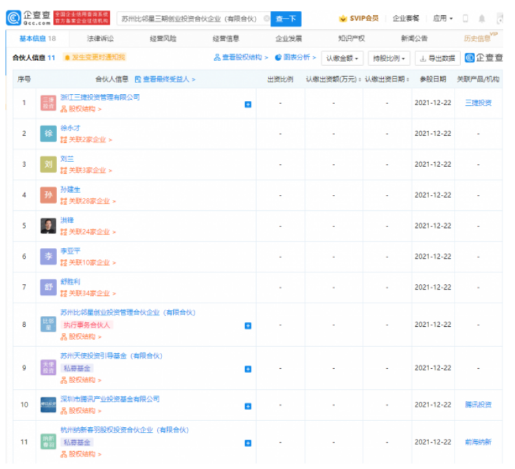Switch to 新闻公告 tab
This screenshot has width=515, height=469.
pos(414,38)
